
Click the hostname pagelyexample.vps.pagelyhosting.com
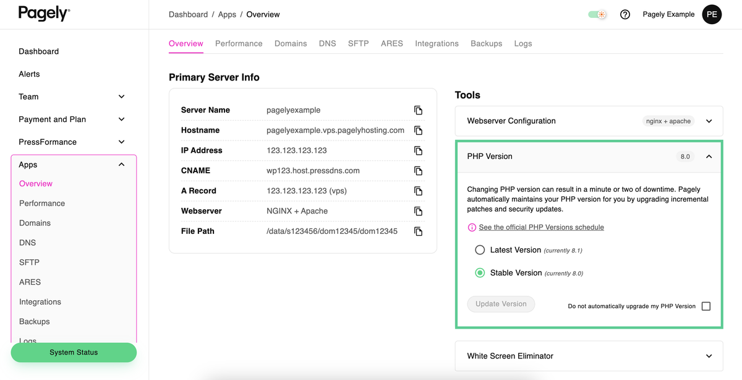click(335, 131)
